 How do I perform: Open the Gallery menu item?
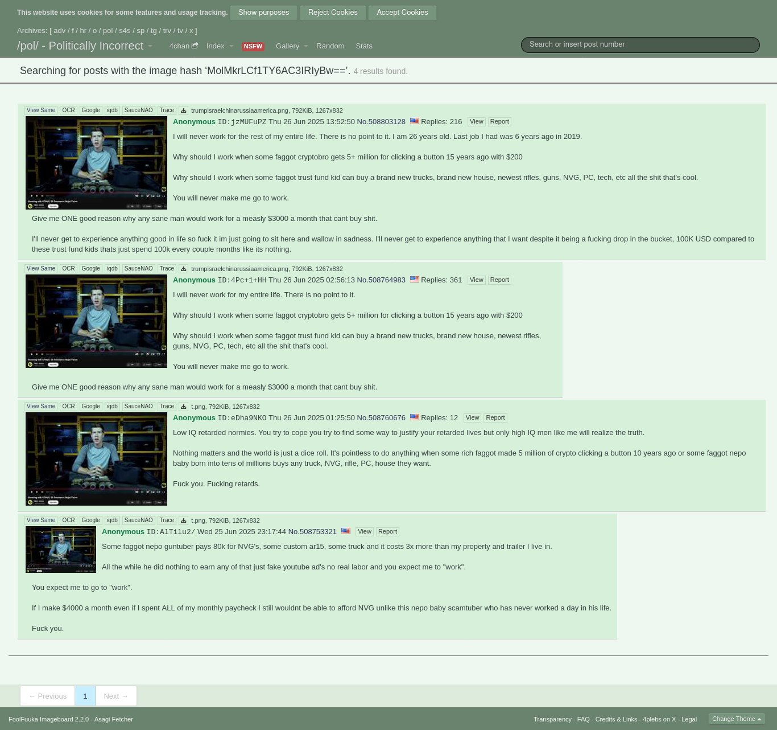(287, 46)
